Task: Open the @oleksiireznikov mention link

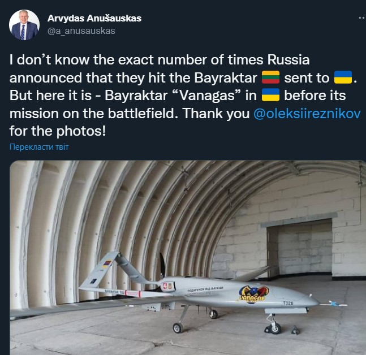Action: (x=307, y=114)
